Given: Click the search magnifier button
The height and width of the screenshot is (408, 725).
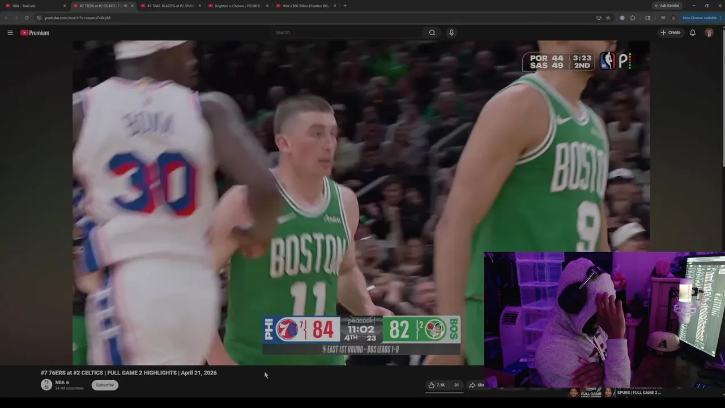Looking at the screenshot, I should pos(432,33).
